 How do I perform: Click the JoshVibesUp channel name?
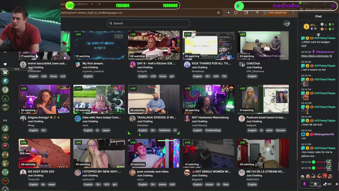point(199,125)
